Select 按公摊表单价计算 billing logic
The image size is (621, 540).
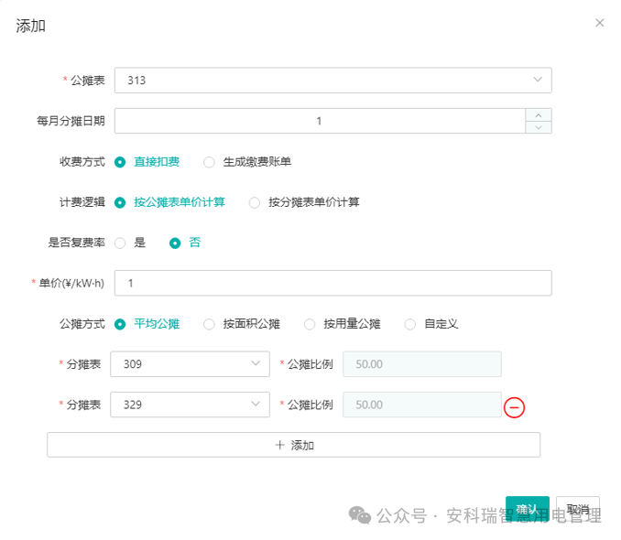pyautogui.click(x=120, y=202)
